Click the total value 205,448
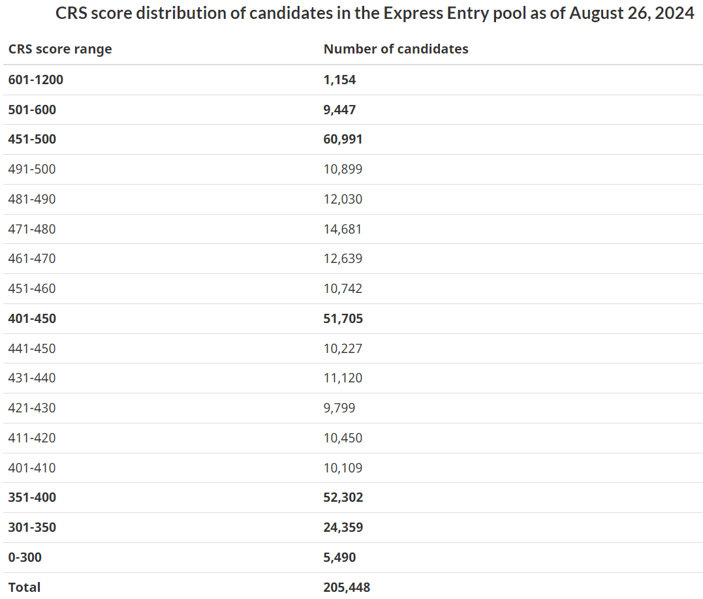Viewport: 703px width, 599px height. pyautogui.click(x=347, y=587)
